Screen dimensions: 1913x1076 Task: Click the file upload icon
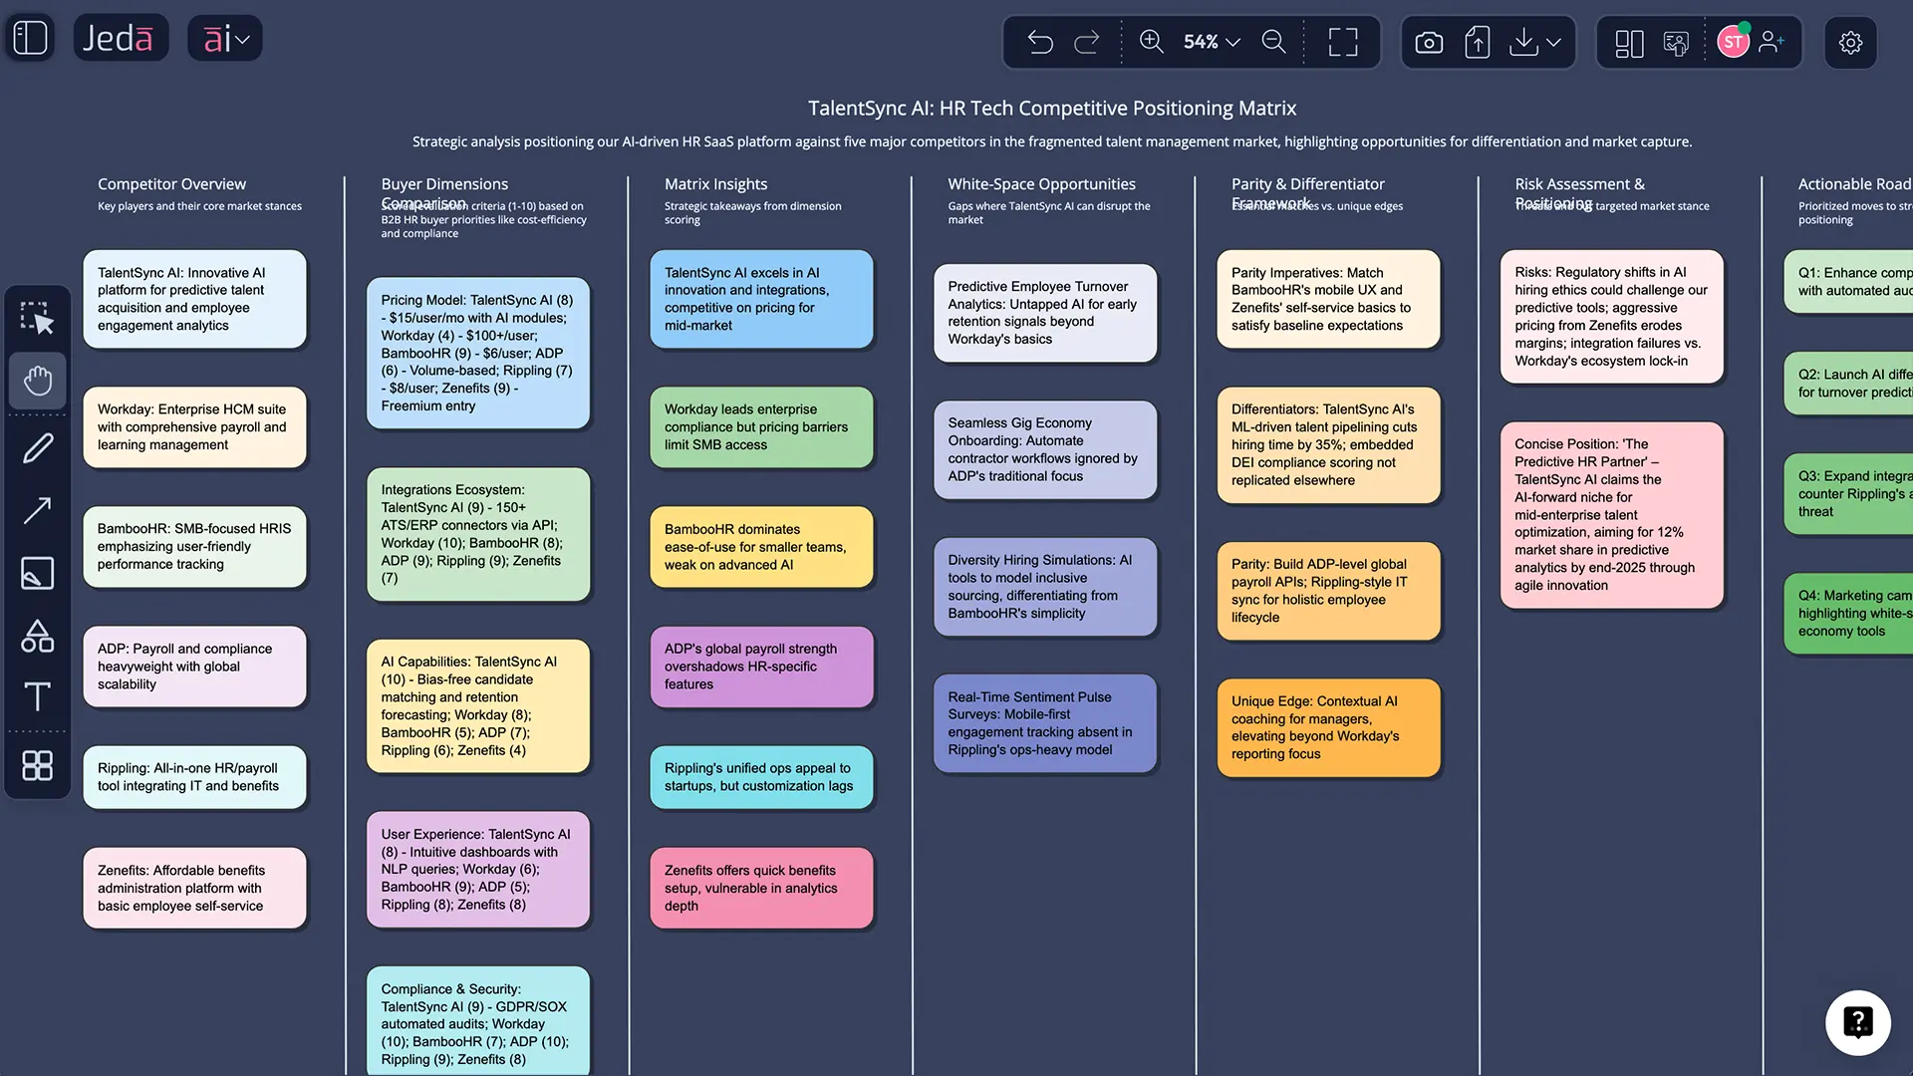(1477, 42)
